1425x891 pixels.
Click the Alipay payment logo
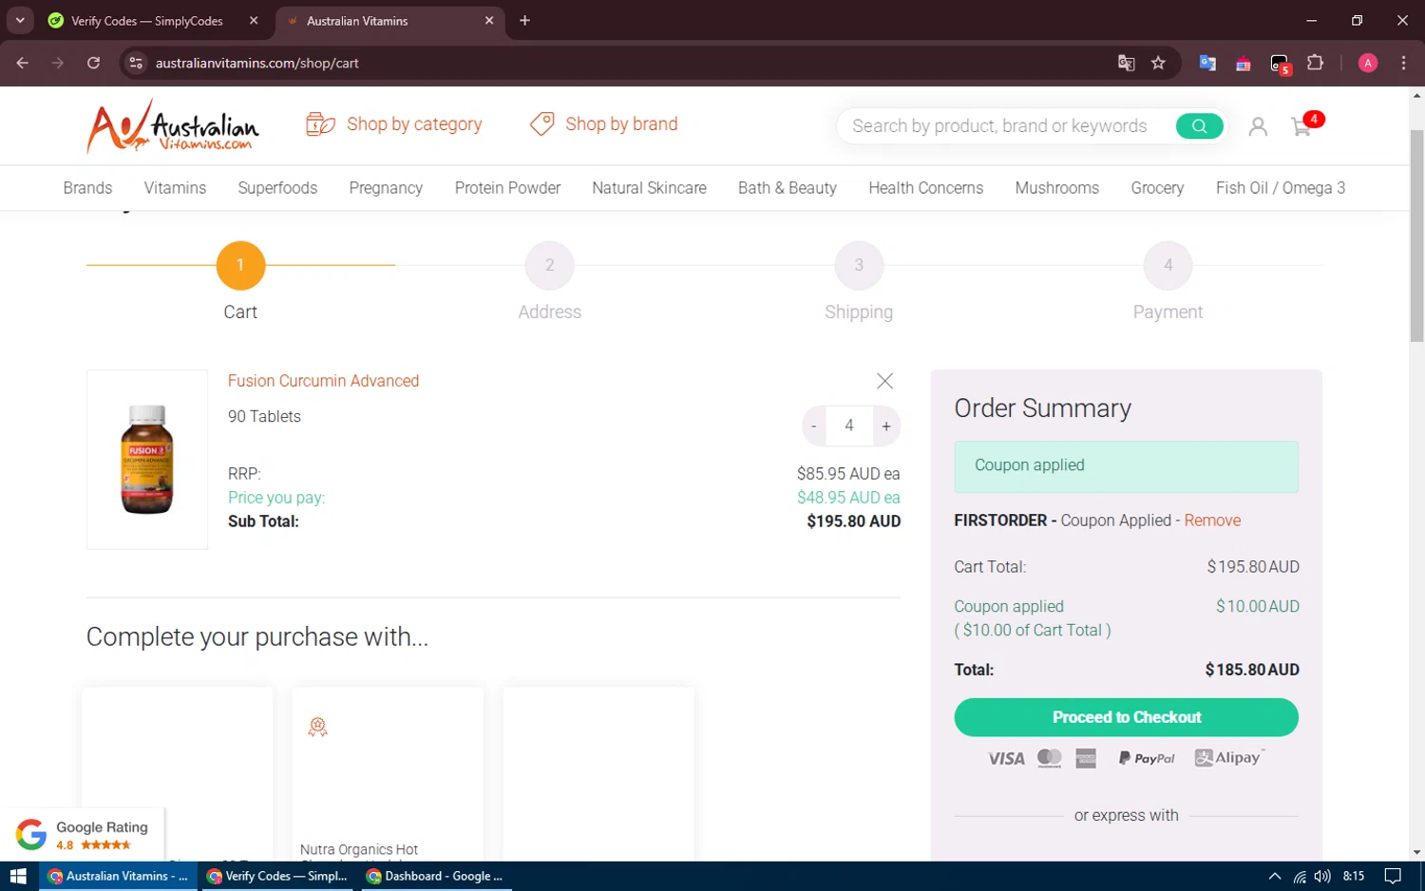pyautogui.click(x=1228, y=757)
